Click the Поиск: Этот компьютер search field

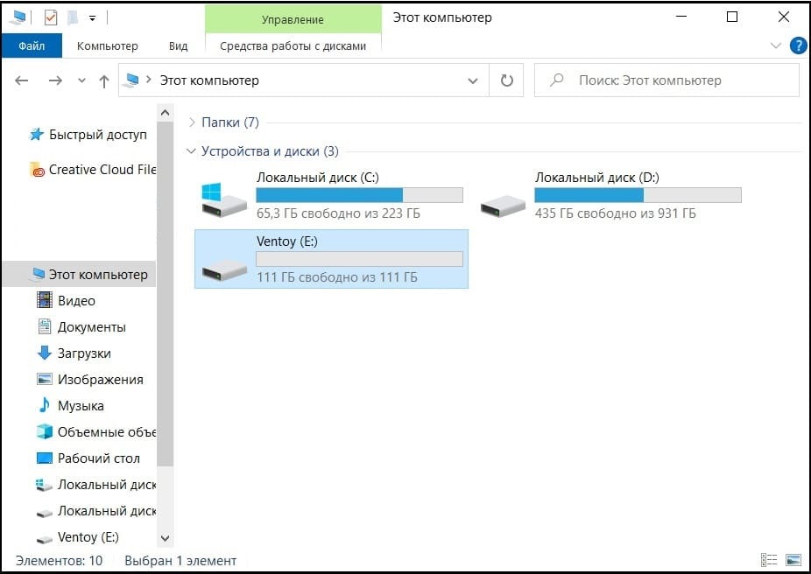click(666, 80)
